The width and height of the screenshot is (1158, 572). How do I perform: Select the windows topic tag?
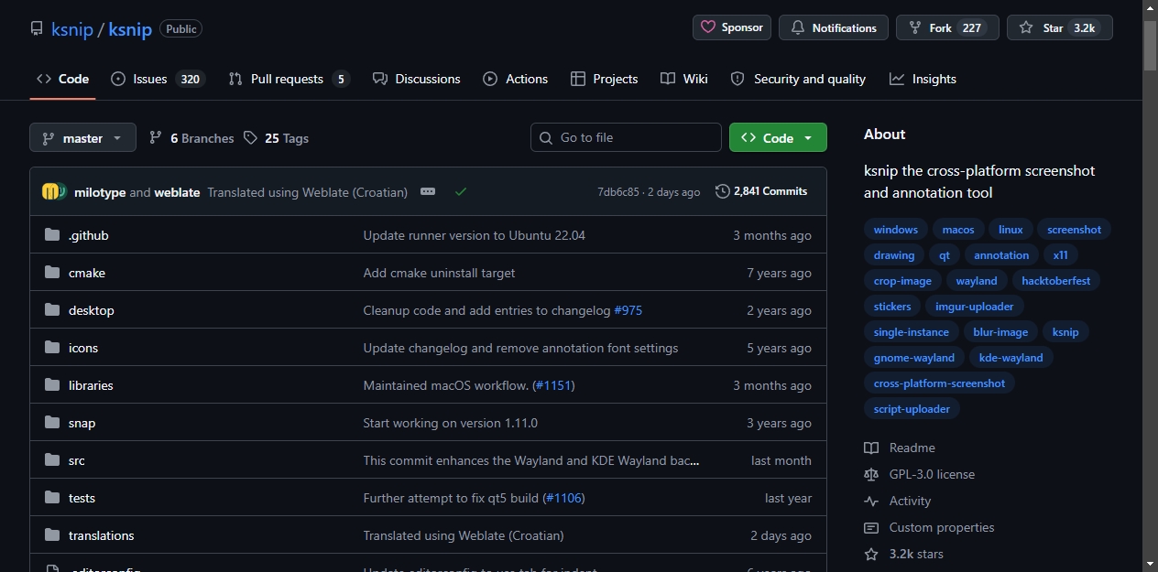(x=896, y=230)
